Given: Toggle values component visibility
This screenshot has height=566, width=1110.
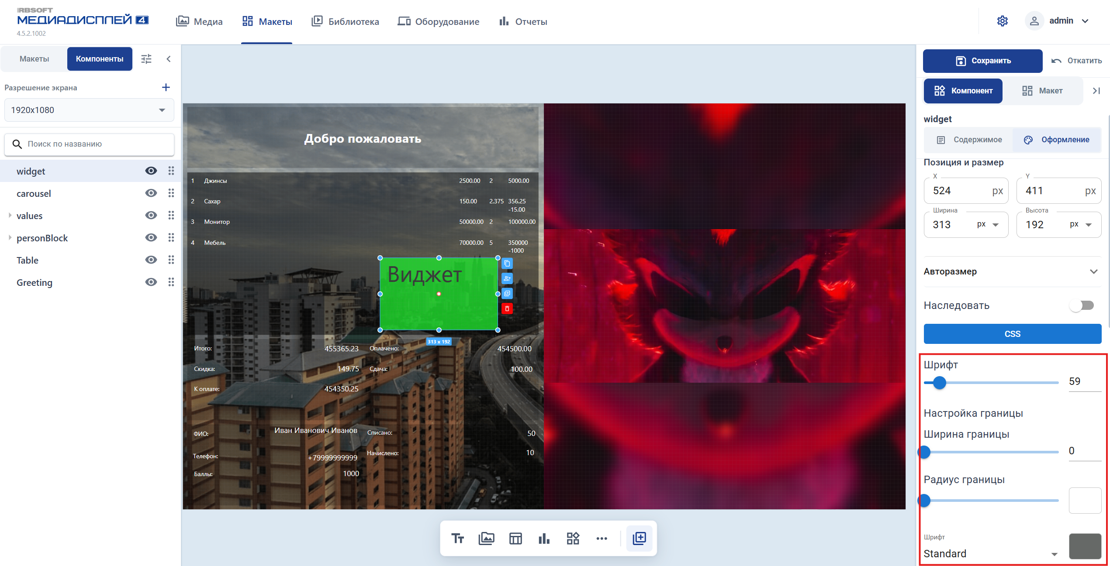Looking at the screenshot, I should 151,215.
